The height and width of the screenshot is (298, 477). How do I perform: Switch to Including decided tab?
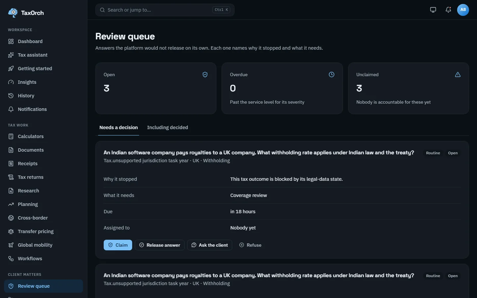coord(168,127)
